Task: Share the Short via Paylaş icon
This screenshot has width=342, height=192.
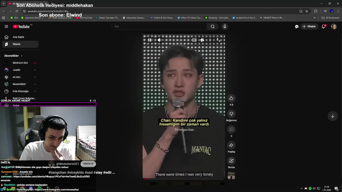Action: pyautogui.click(x=231, y=145)
